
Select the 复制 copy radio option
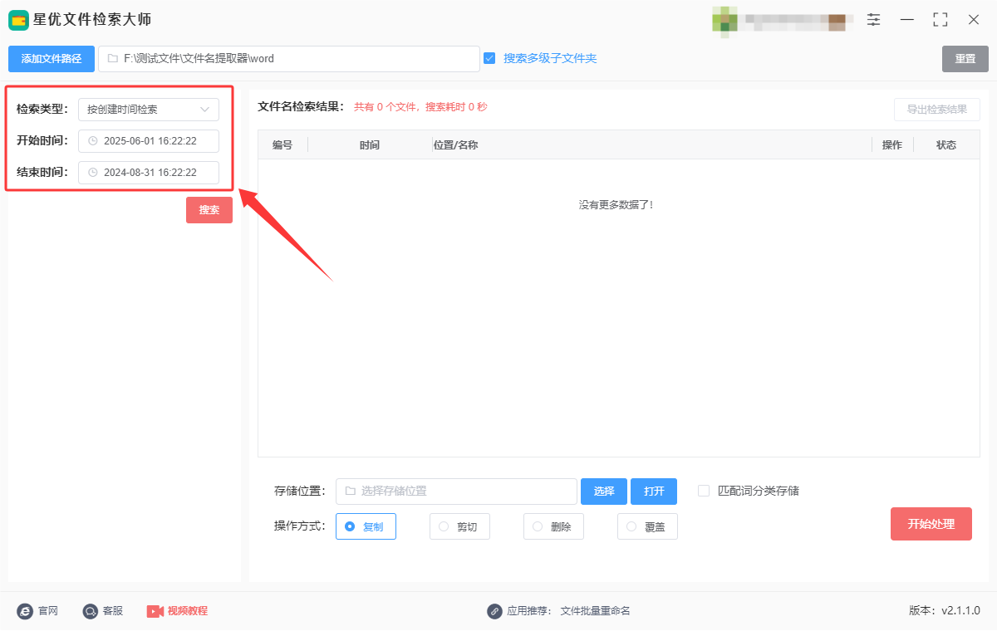coord(366,526)
